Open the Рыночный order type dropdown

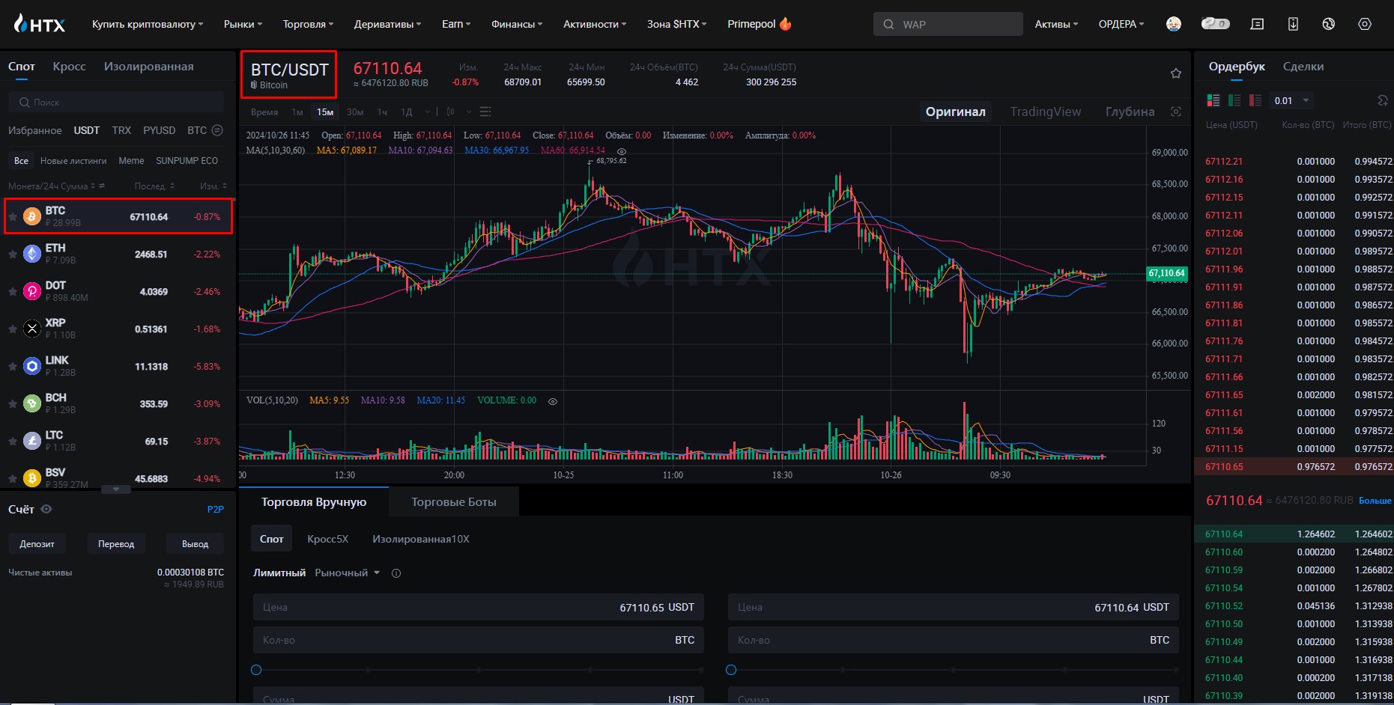[x=348, y=573]
